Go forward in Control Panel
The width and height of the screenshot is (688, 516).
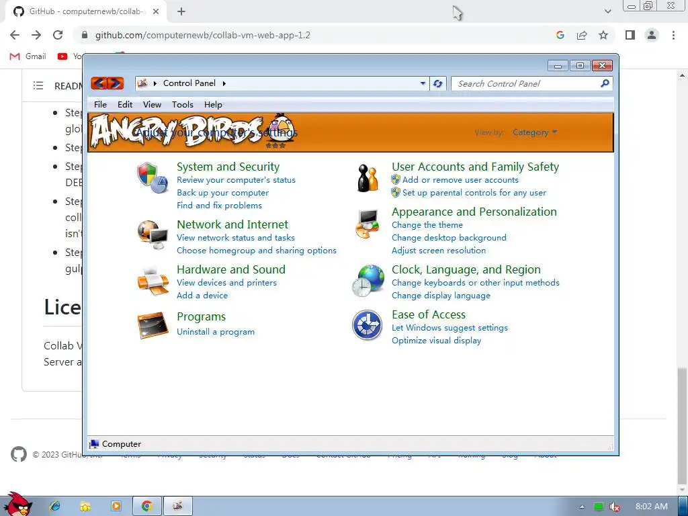(116, 83)
